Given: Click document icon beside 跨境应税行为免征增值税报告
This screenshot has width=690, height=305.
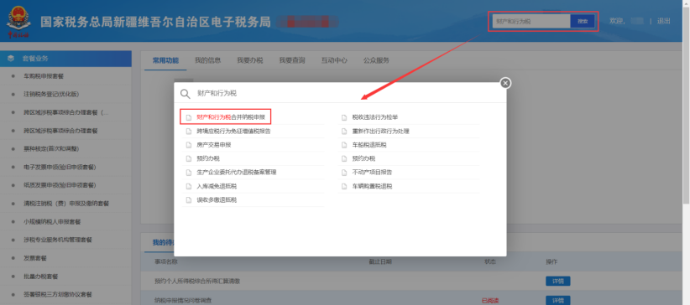Looking at the screenshot, I should (x=189, y=132).
